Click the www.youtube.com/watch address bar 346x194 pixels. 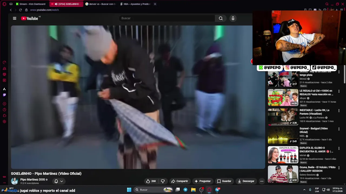click(x=44, y=10)
